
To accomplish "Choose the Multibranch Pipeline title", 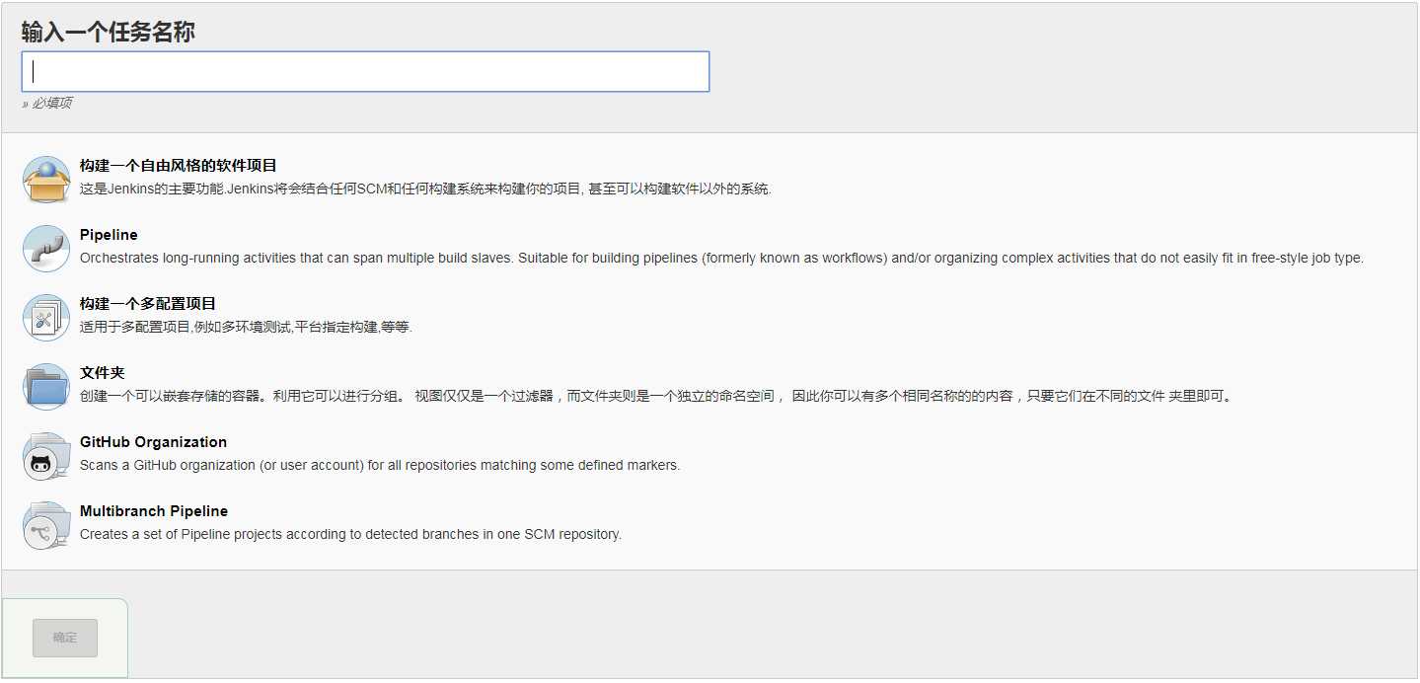I will 154,511.
